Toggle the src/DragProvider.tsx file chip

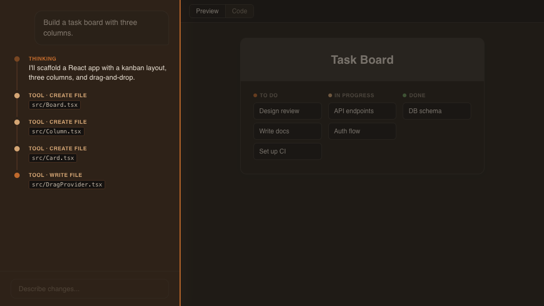coord(66,184)
